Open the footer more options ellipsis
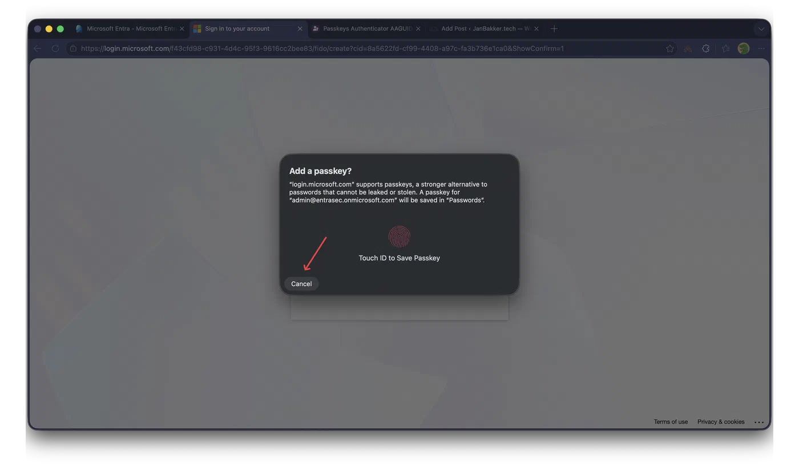The image size is (799, 467). 759,423
